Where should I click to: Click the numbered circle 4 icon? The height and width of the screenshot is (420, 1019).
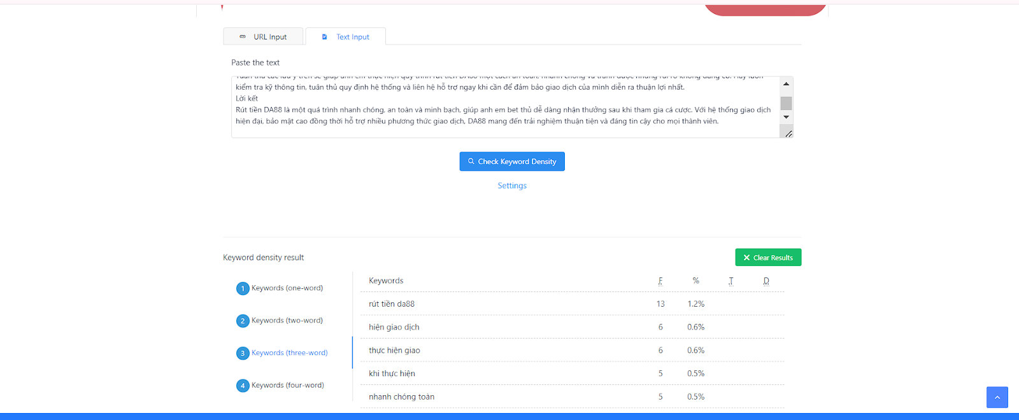243,386
